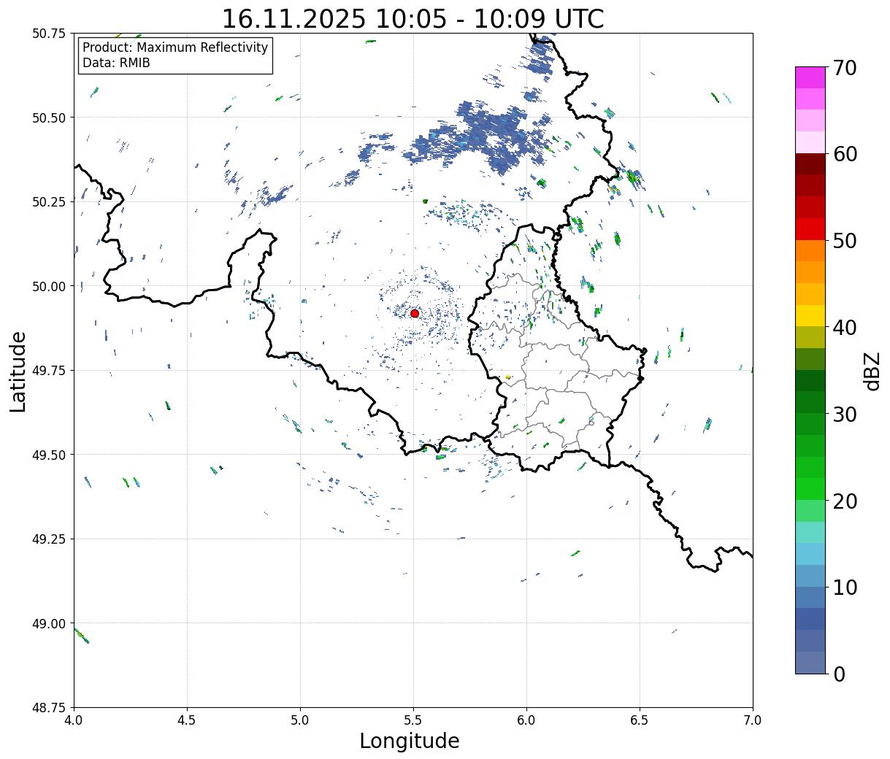890x759 pixels.
Task: Click the bright red swatch just above 50
Action: [810, 229]
